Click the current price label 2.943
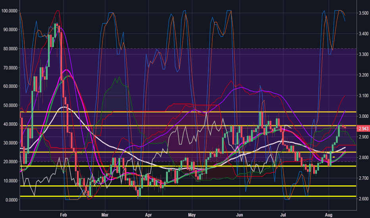 pos(363,128)
